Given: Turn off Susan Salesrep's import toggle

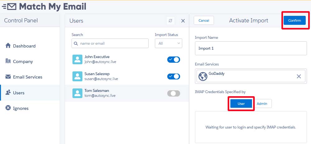Looking at the screenshot, I should 174,76.
